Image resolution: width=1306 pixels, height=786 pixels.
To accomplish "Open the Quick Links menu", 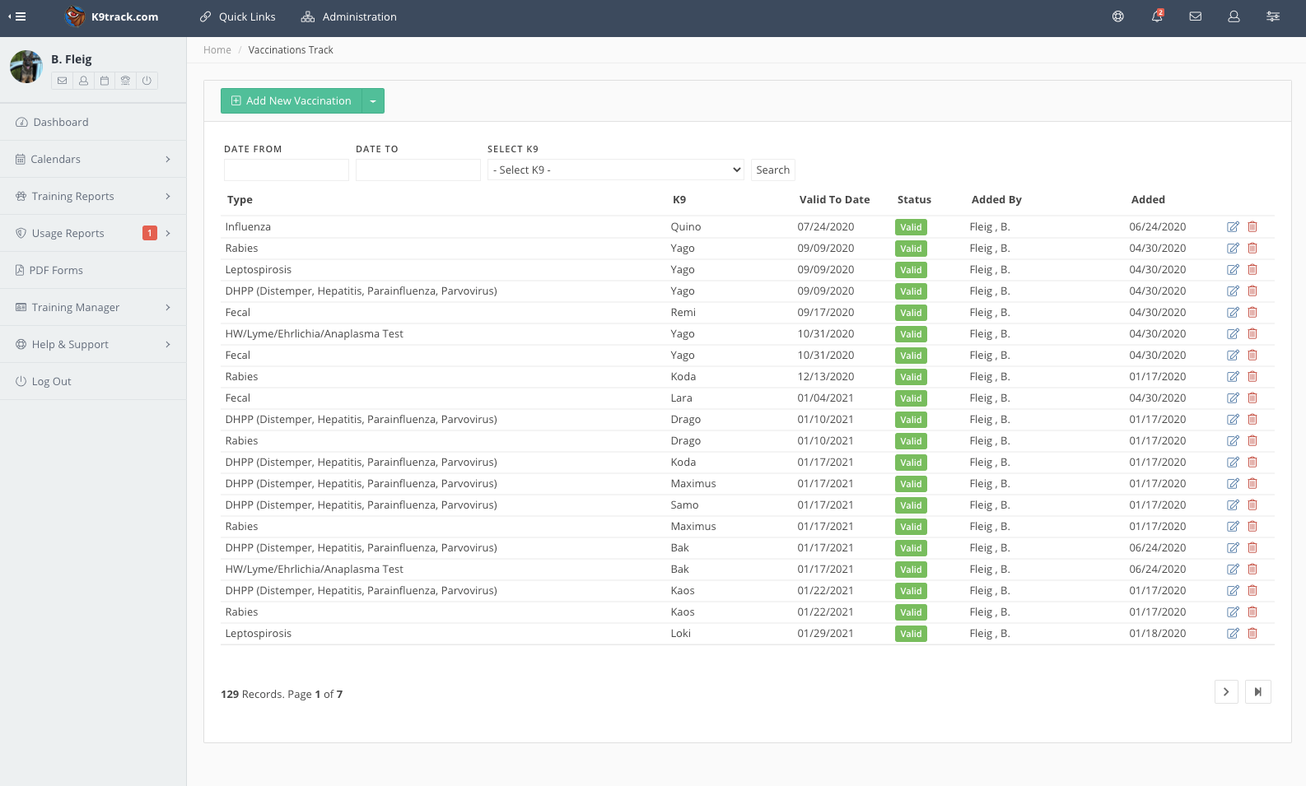I will point(238,16).
